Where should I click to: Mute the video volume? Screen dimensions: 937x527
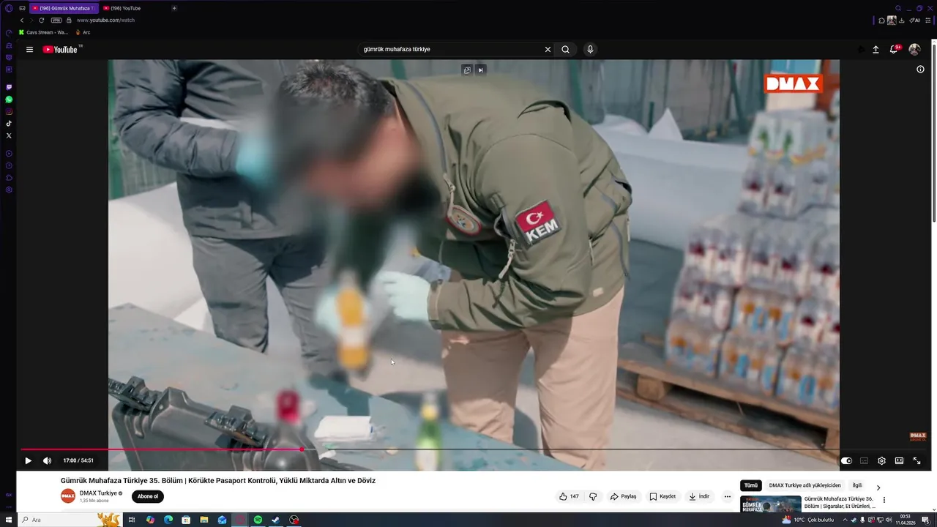47,461
